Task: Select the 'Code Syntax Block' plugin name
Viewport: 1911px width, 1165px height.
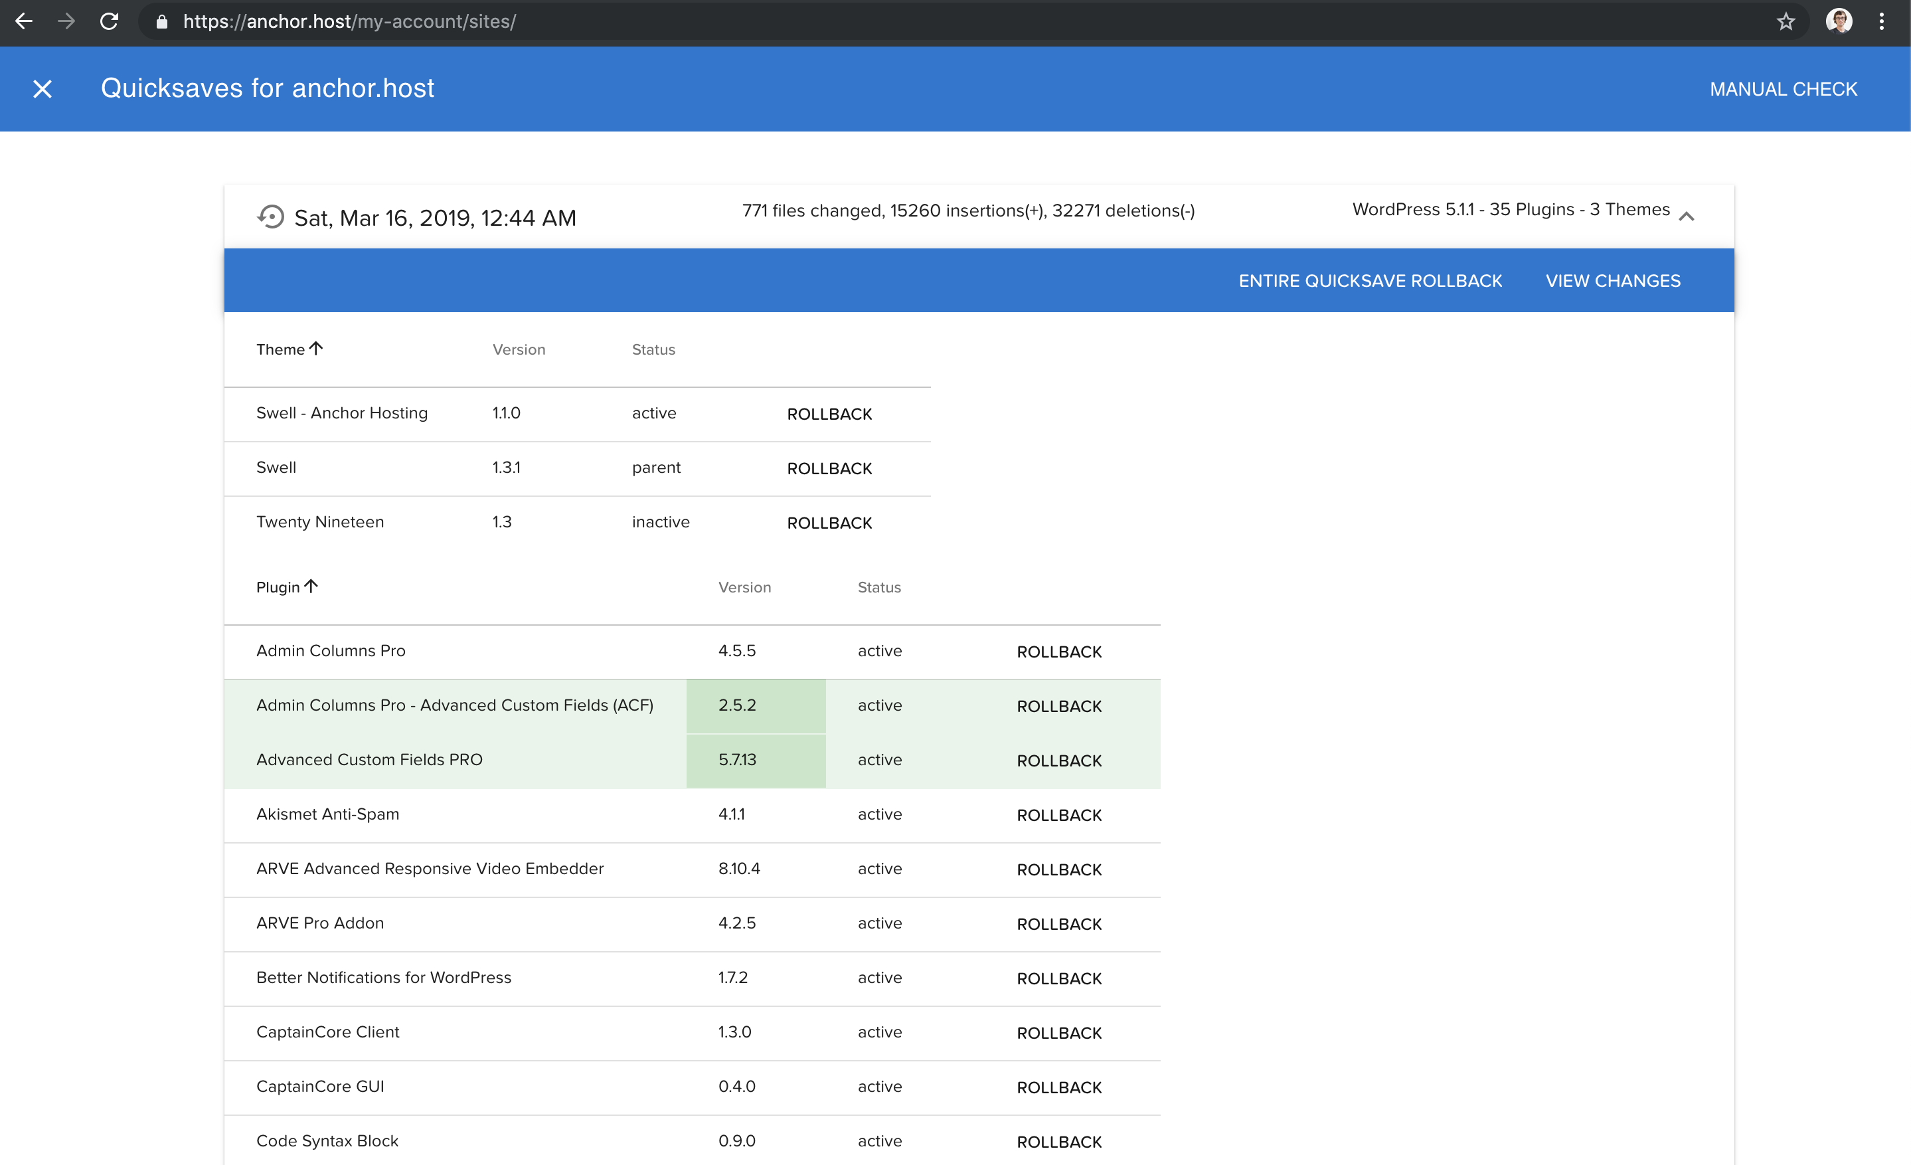Action: pyautogui.click(x=327, y=1141)
